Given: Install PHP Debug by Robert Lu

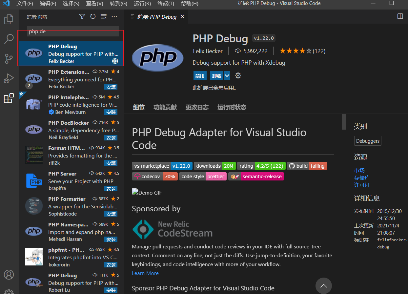Looking at the screenshot, I should pos(111,290).
